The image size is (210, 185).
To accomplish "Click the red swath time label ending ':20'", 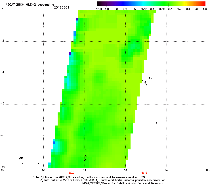I will pos(72,173).
